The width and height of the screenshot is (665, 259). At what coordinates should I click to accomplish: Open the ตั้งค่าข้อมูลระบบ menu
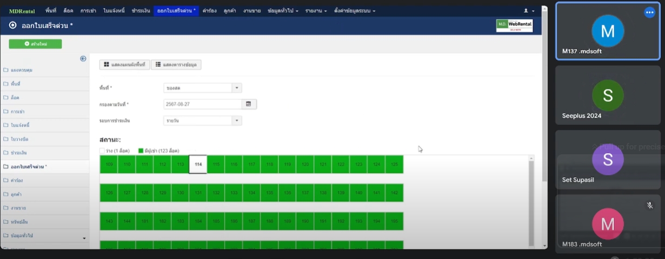(354, 11)
